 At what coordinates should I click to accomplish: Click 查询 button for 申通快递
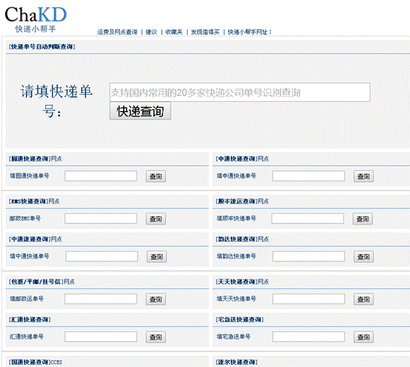point(363,176)
